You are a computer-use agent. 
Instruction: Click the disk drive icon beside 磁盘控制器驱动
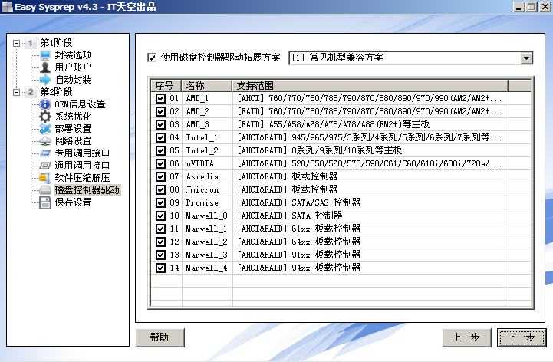coord(45,190)
